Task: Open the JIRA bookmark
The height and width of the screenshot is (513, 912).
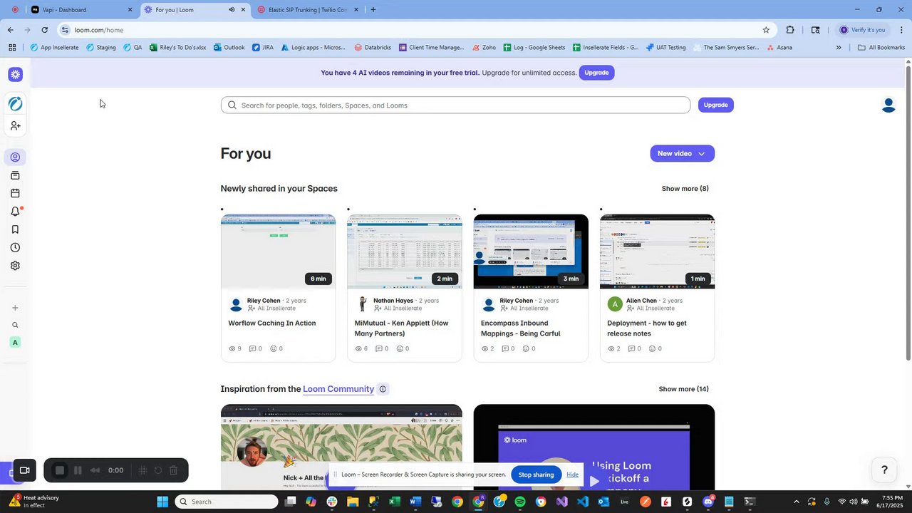Action: pyautogui.click(x=262, y=48)
